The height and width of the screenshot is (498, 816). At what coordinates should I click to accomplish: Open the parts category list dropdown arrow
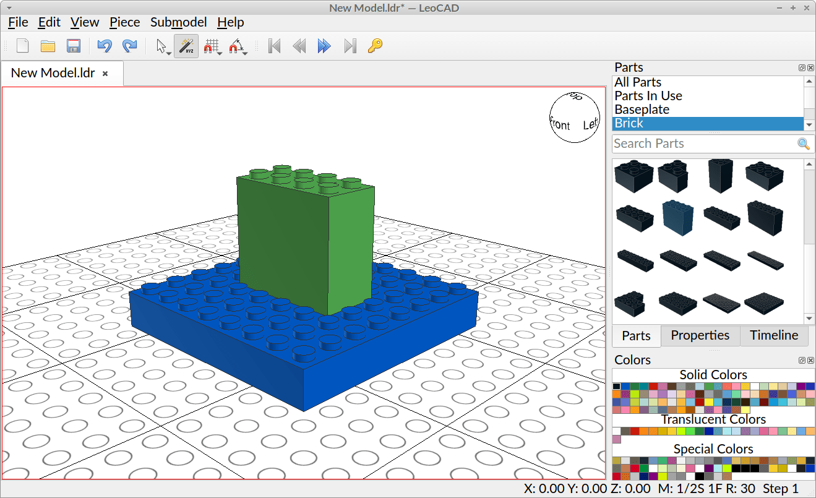[x=809, y=124]
